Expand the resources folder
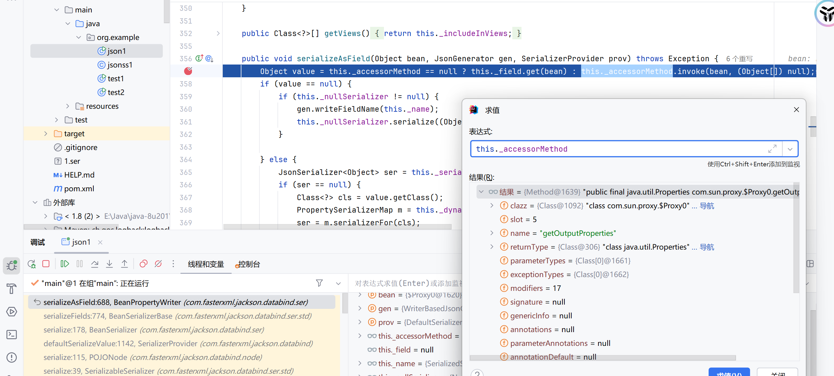834x376 pixels. coord(68,106)
